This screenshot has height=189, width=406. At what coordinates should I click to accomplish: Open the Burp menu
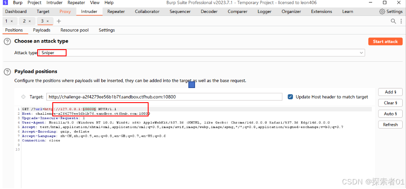click(17, 3)
